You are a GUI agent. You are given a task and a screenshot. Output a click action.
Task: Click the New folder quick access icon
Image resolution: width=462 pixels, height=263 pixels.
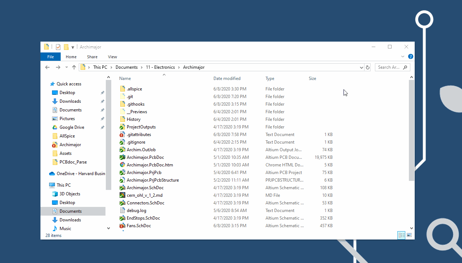coord(66,47)
